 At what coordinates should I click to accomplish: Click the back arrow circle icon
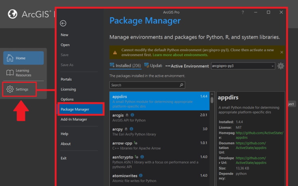[63, 23]
